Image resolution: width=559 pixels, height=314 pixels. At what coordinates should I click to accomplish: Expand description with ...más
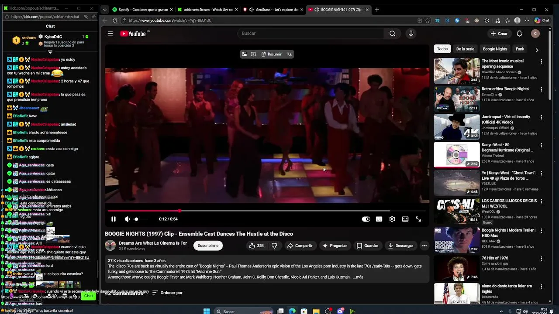point(358,277)
